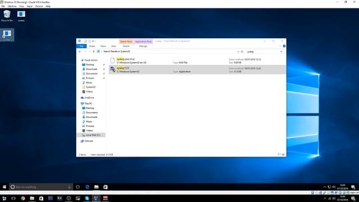Open the File tab in Explorer
359x202 pixels.
[81, 46]
